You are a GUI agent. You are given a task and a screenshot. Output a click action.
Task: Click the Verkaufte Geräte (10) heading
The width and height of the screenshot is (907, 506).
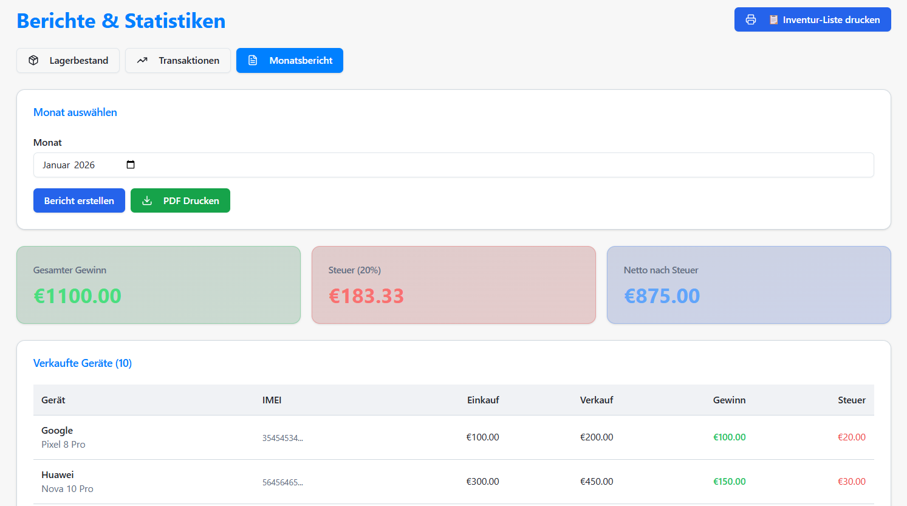tap(83, 363)
